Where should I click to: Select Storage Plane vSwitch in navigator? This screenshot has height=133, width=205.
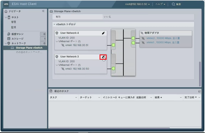[29, 48]
